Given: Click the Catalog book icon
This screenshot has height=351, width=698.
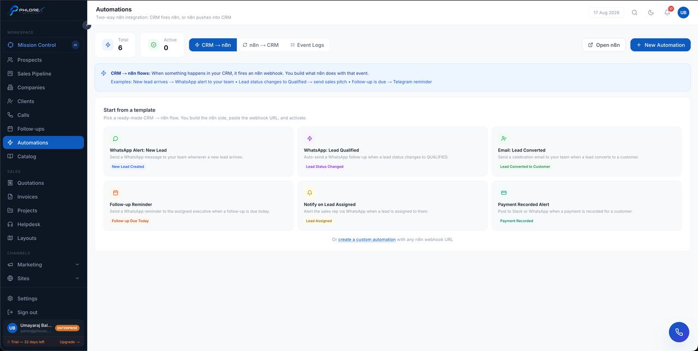Looking at the screenshot, I should [x=10, y=156].
